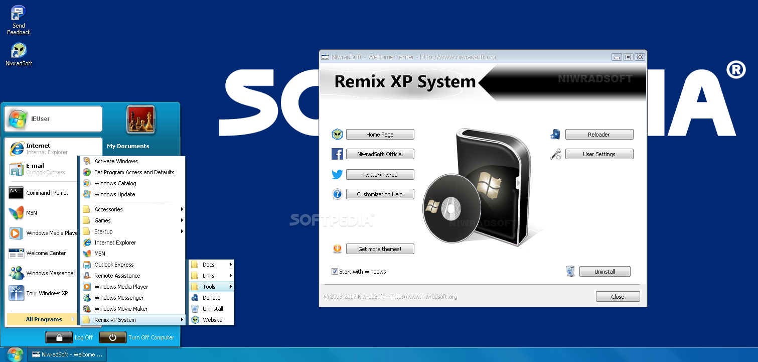Screen dimensions: 758x362
Task: Open My Documents in Start menu
Action: (x=128, y=146)
